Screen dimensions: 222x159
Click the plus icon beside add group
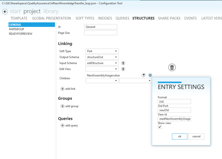(x=63, y=106)
